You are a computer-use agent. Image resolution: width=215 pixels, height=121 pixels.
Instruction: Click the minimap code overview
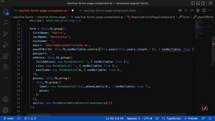pos(203,30)
